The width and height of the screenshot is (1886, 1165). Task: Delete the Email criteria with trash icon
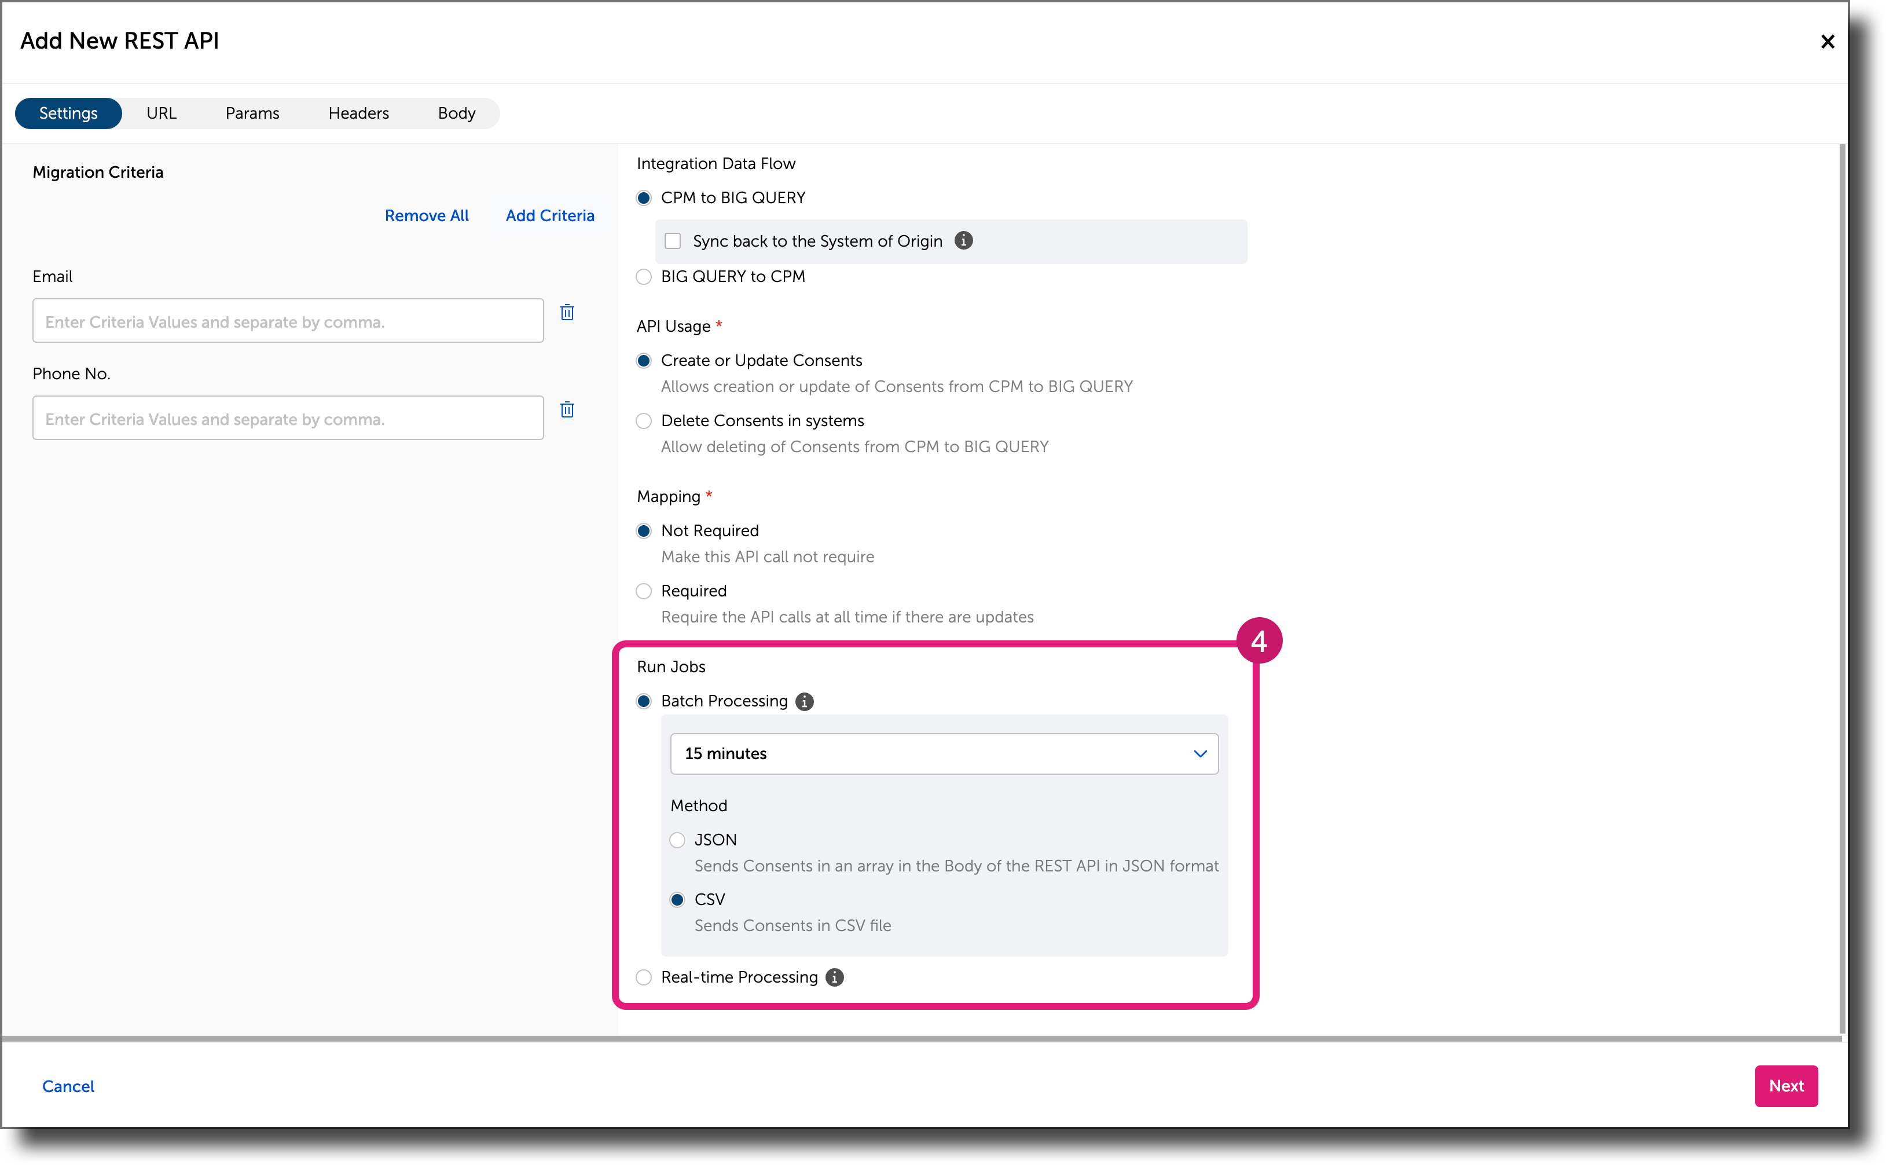point(567,313)
